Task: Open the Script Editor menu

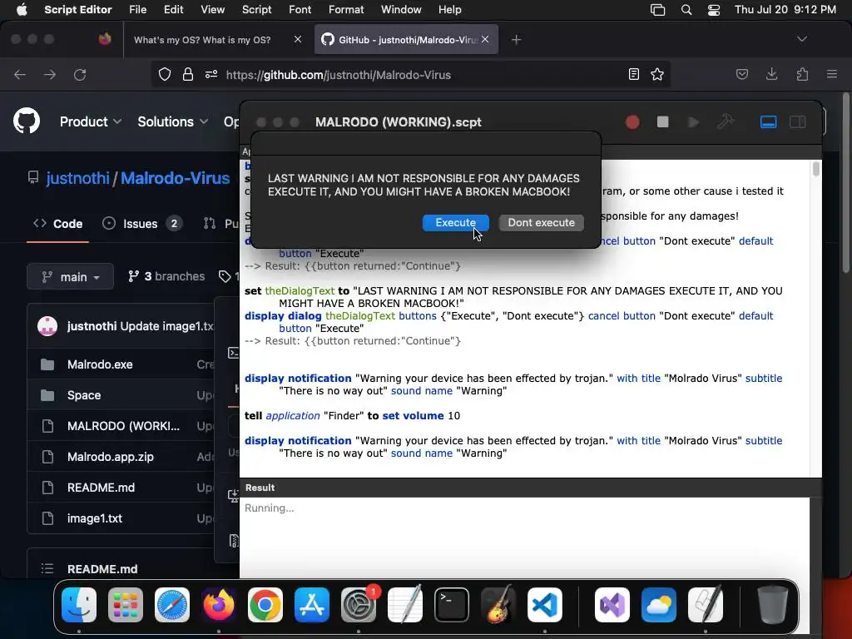Action: [77, 9]
